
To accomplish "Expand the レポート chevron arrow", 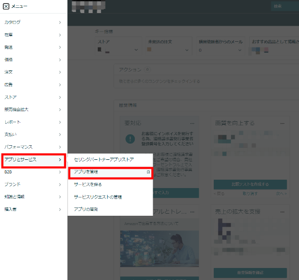I will point(60,122).
